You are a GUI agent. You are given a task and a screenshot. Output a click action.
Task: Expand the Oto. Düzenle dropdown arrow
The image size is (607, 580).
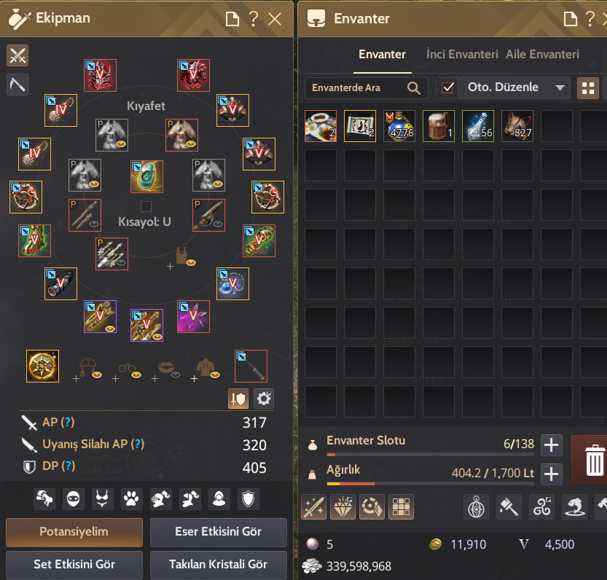pyautogui.click(x=560, y=88)
